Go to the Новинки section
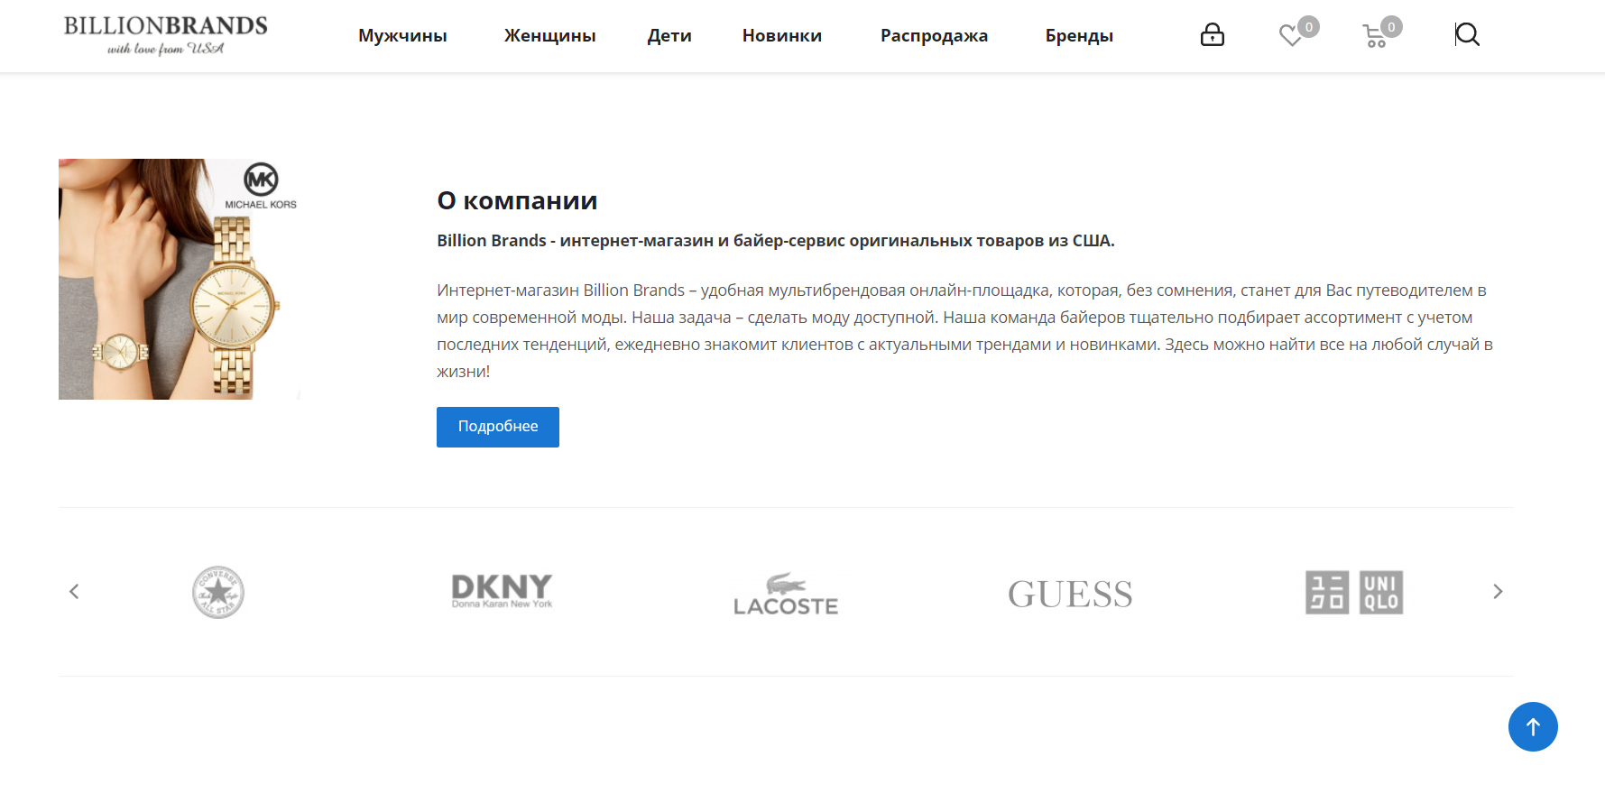 pos(782,36)
